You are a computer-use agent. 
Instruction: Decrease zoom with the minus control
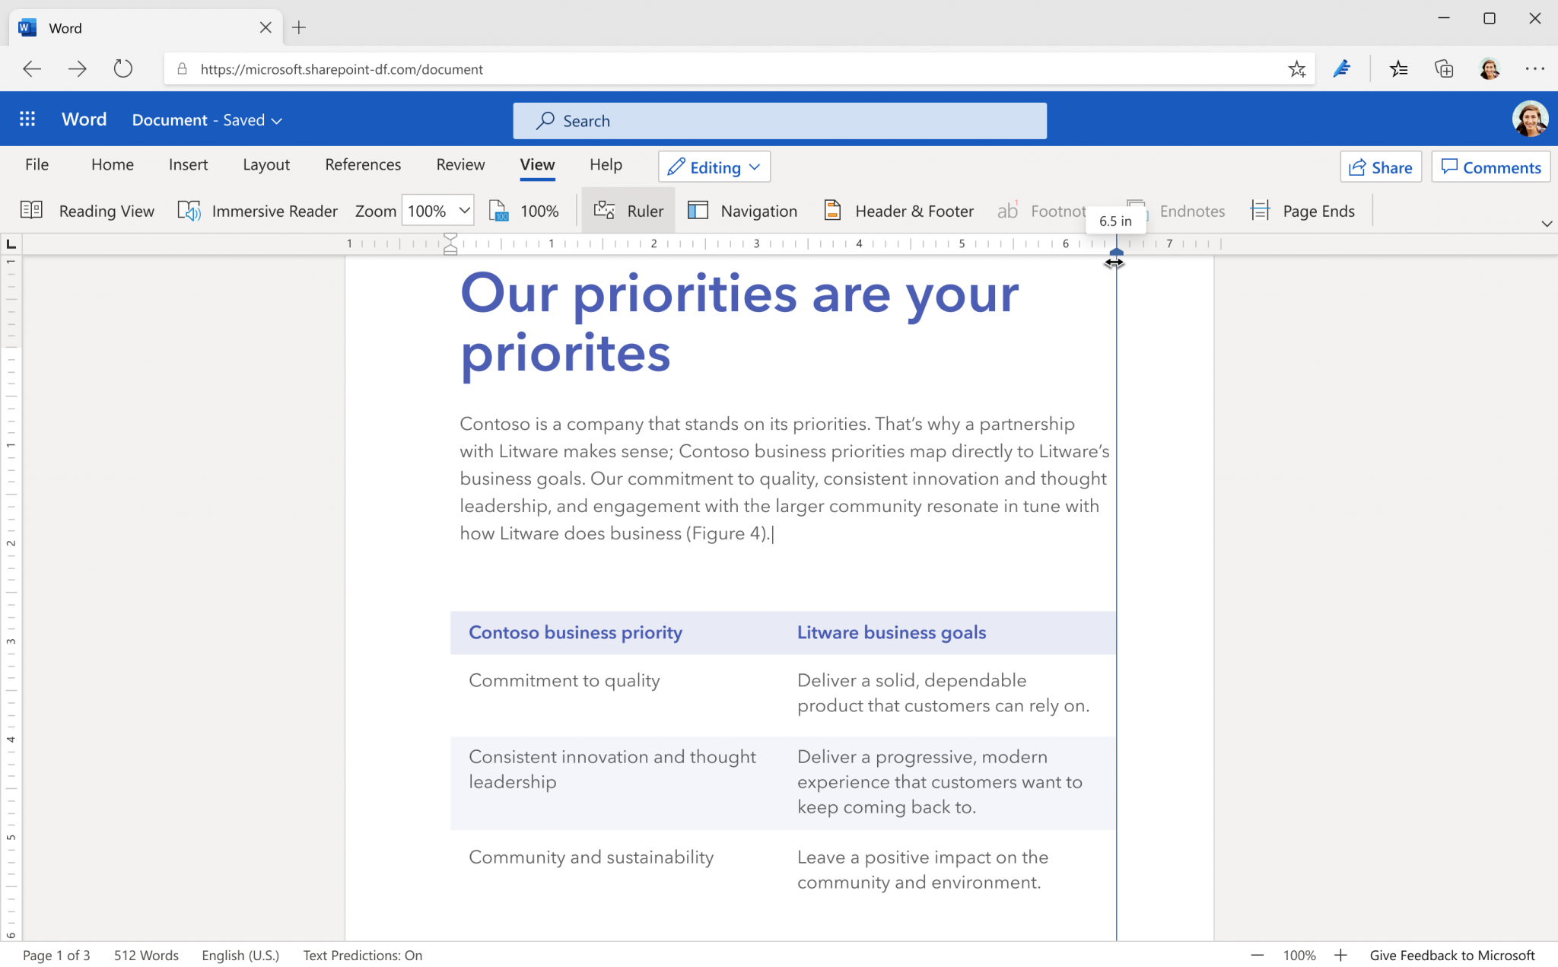[x=1257, y=955]
